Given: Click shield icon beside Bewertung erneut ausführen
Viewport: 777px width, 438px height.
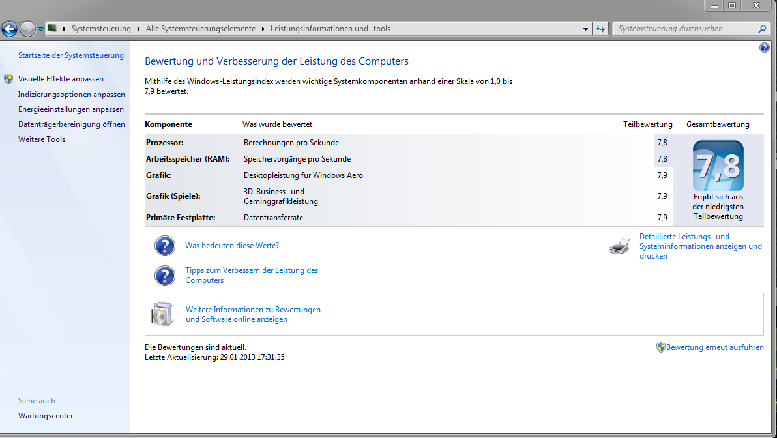Looking at the screenshot, I should coord(660,347).
